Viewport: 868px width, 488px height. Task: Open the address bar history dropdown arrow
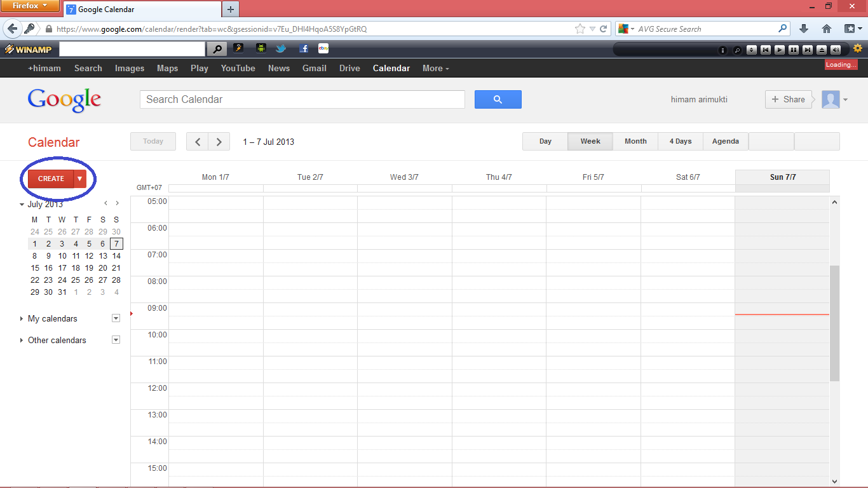pos(592,29)
